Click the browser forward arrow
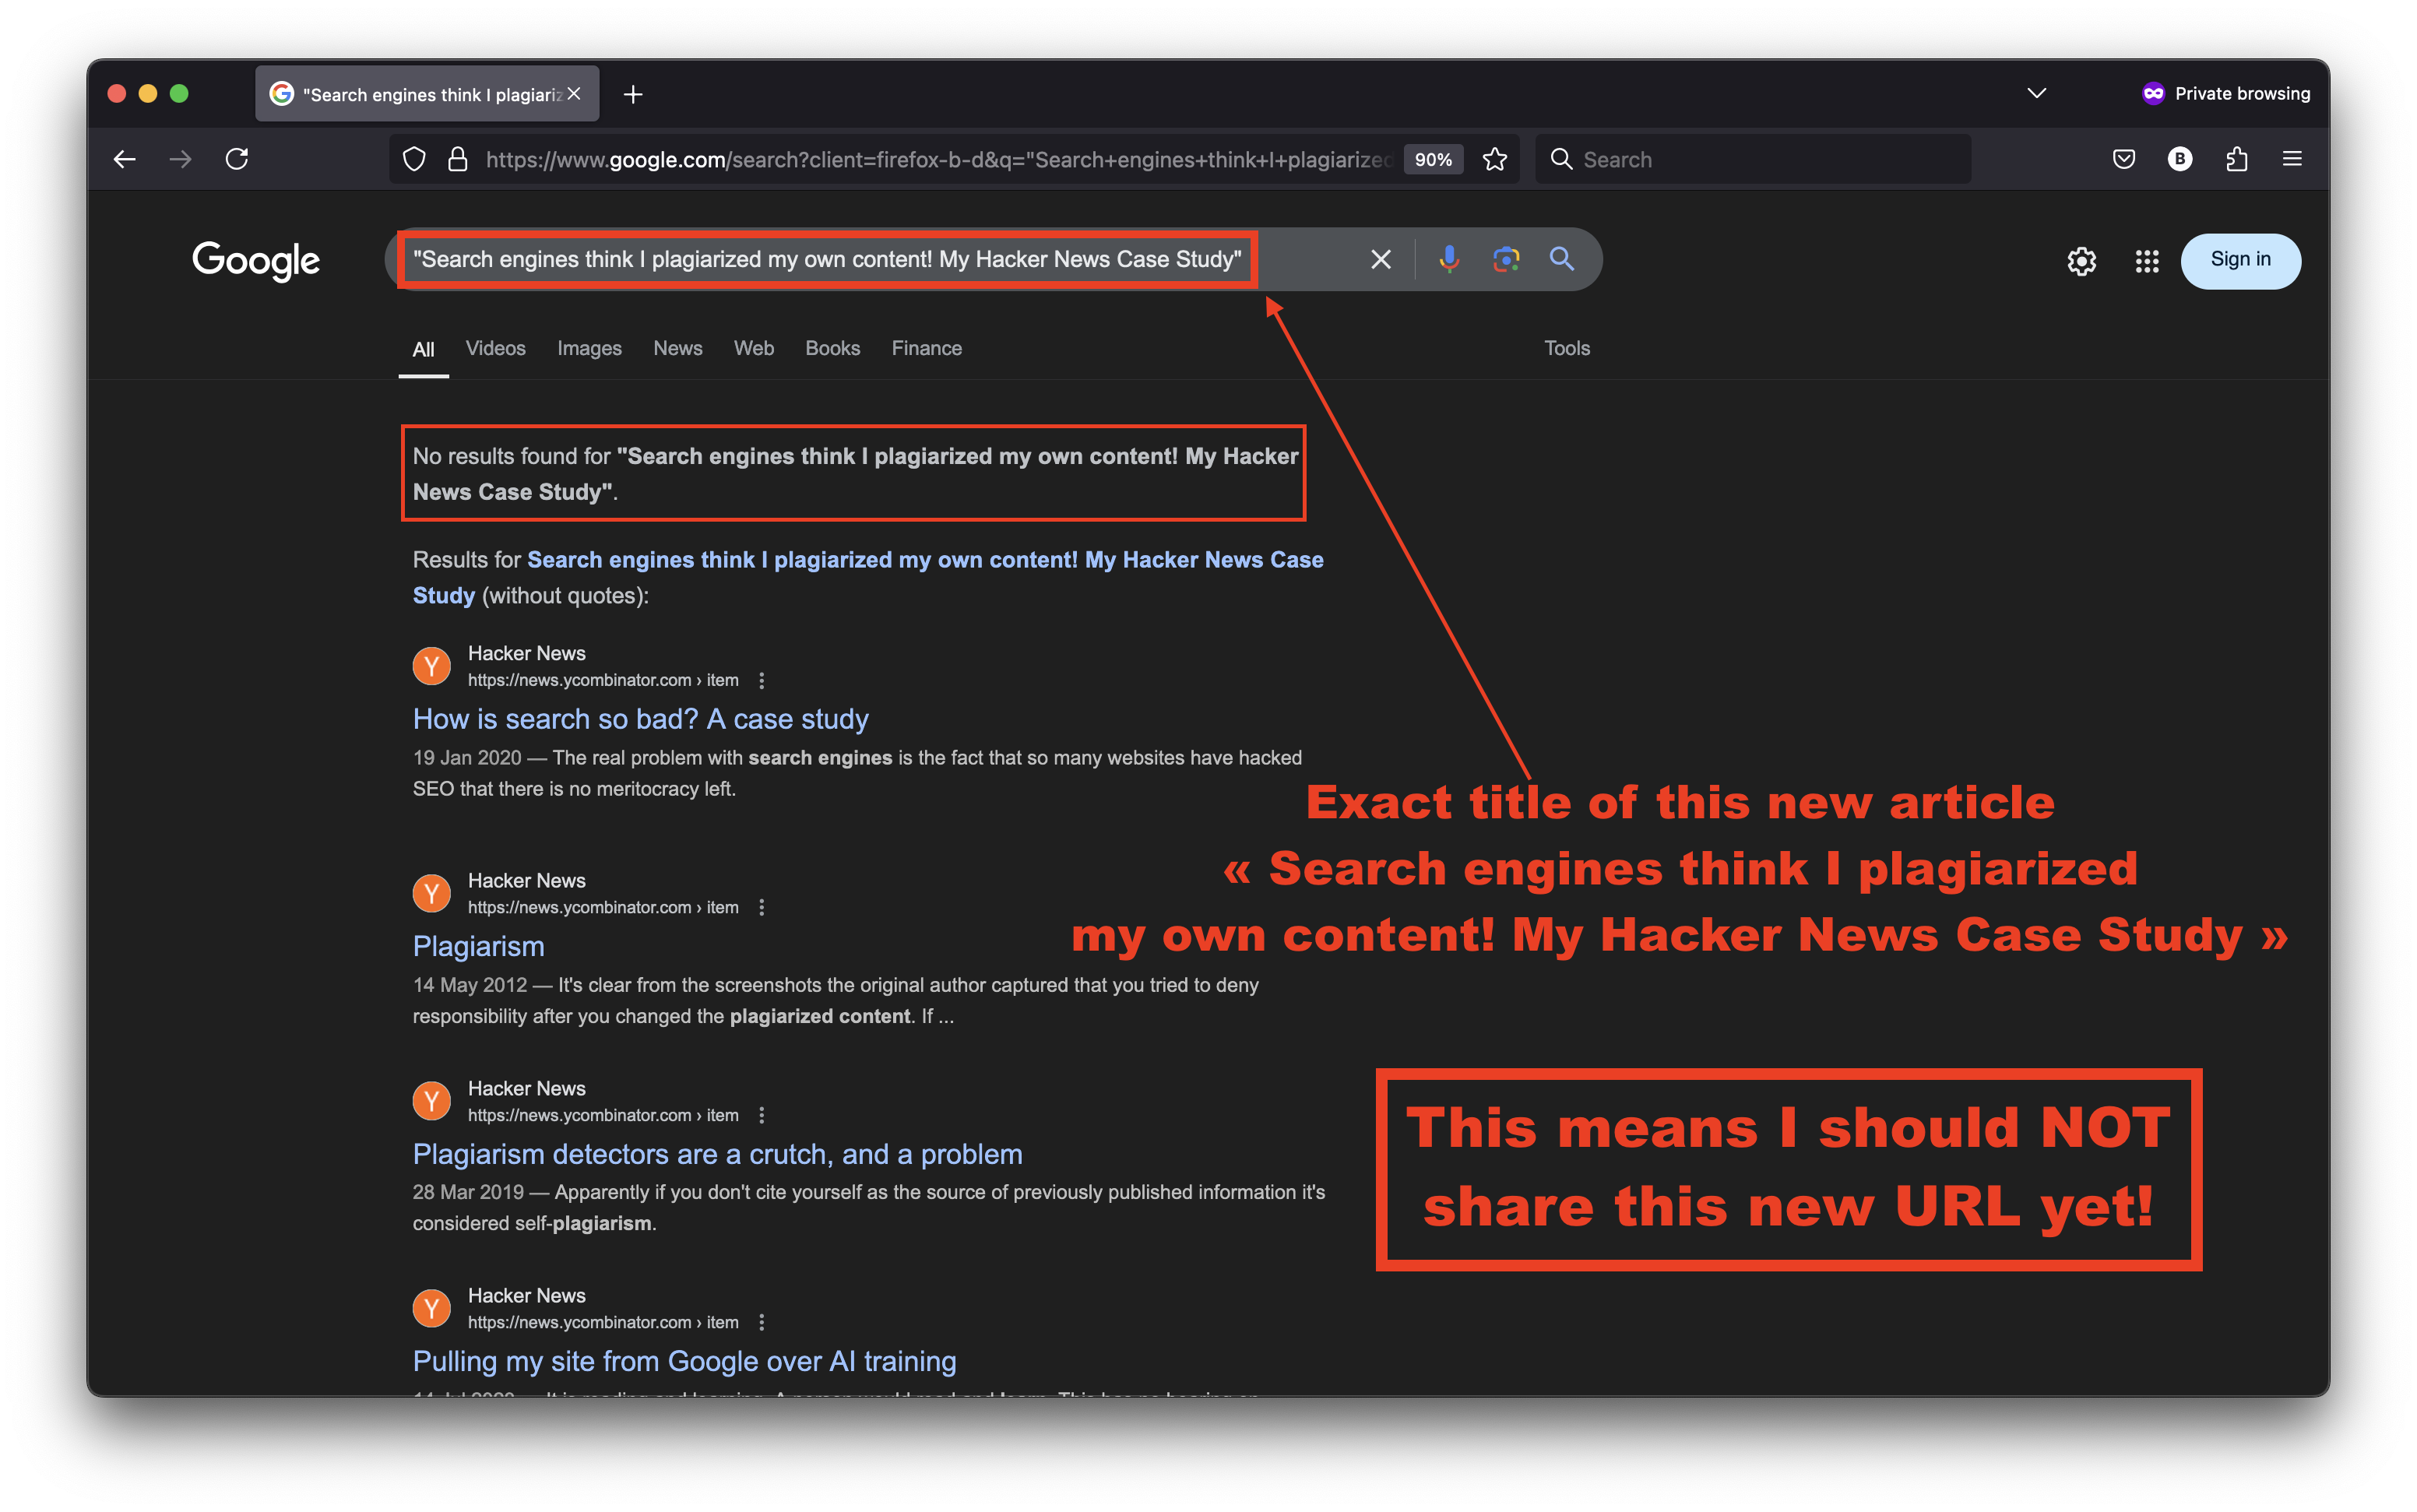 (x=180, y=159)
